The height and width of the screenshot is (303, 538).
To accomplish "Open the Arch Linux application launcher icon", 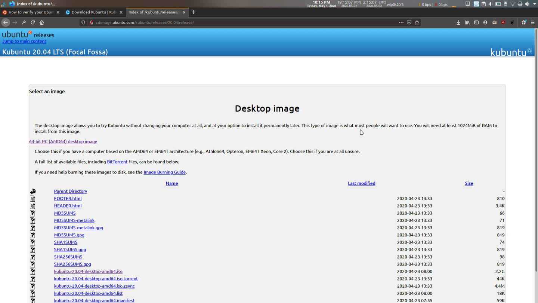I will point(4,4).
